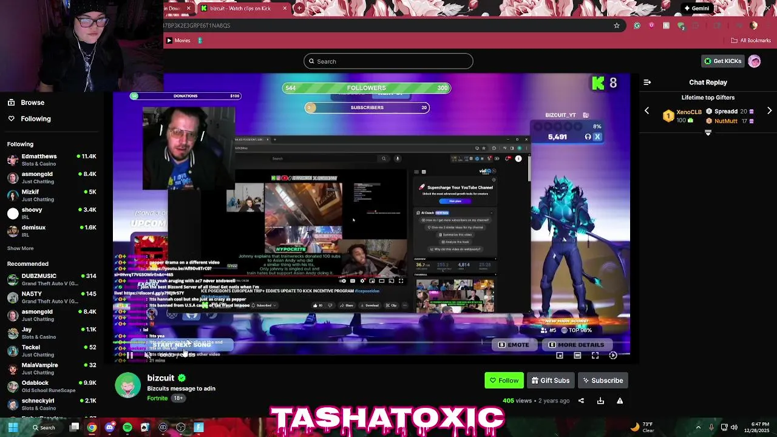The width and height of the screenshot is (777, 437).
Task: Open clip player settings
Action: (x=613, y=356)
